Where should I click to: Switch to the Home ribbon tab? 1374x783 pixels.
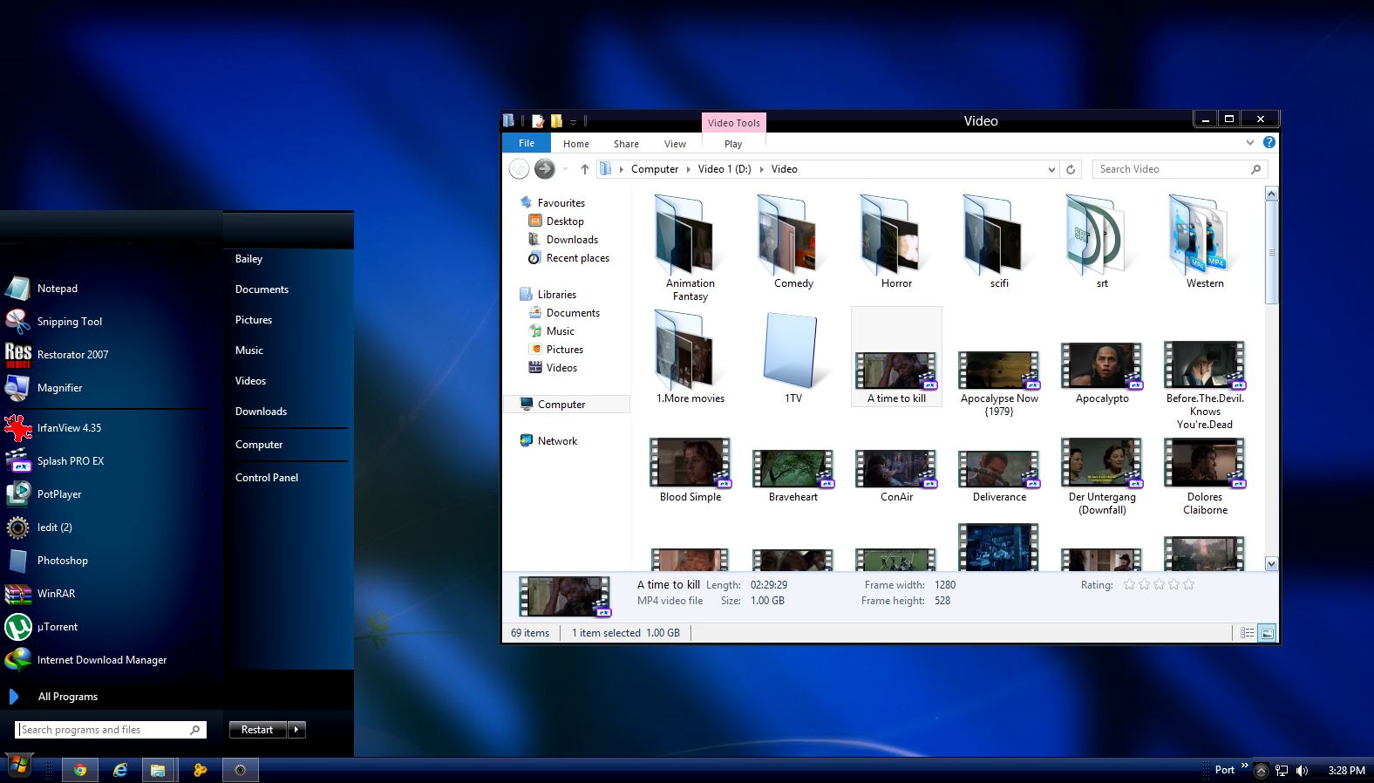coord(576,144)
